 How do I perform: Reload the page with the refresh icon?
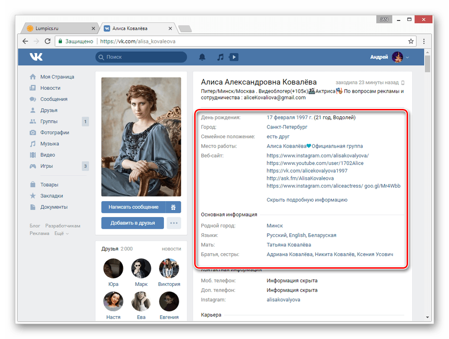coord(48,41)
